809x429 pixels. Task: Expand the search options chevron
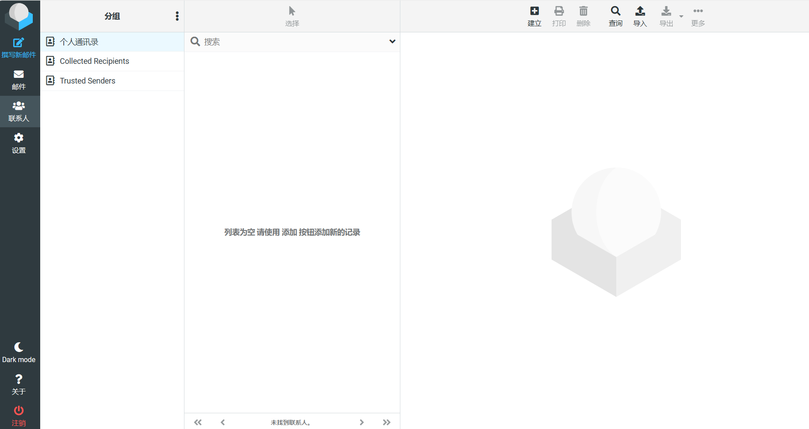pos(392,42)
